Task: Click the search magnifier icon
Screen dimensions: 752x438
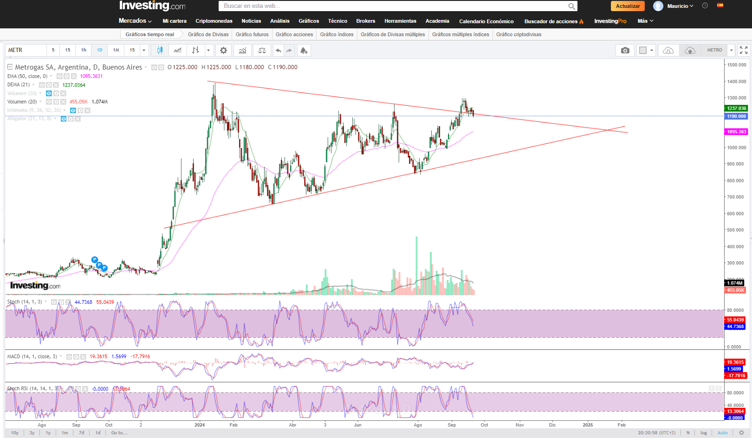Action: point(572,6)
